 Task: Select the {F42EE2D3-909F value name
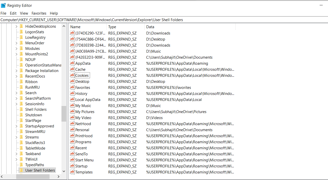point(90,57)
